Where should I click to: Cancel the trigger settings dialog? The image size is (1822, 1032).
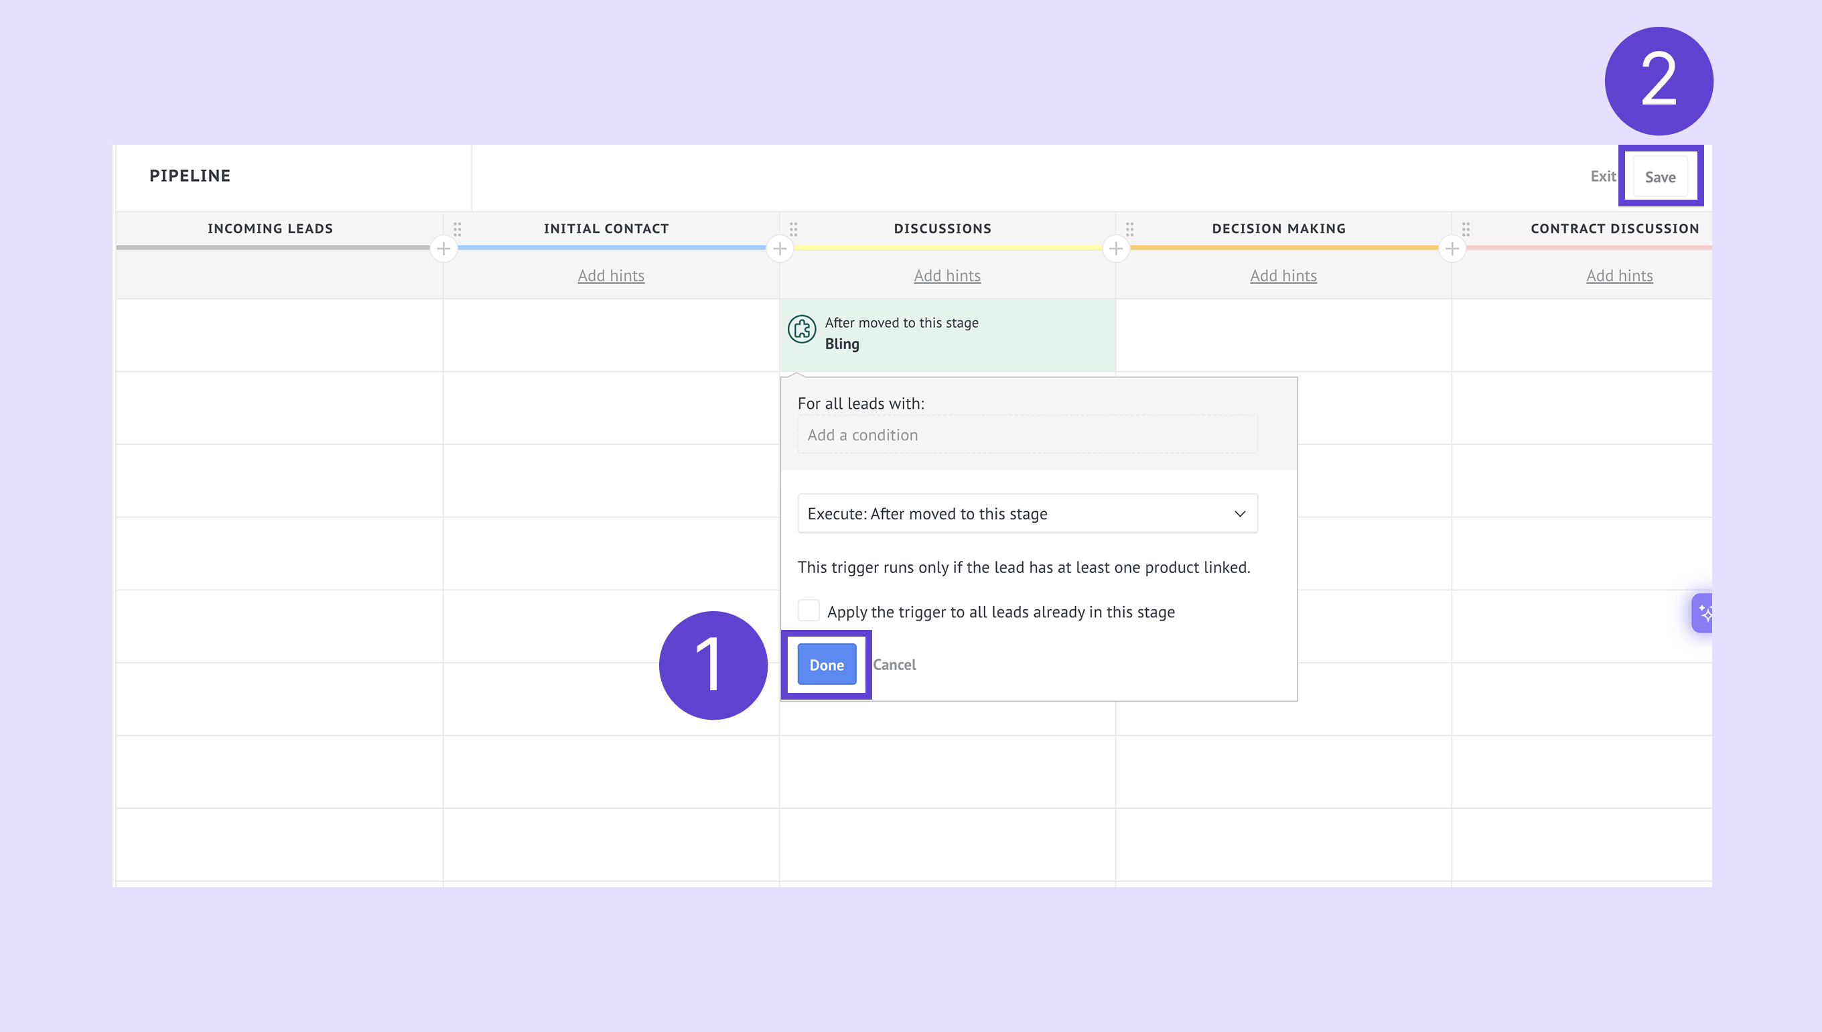pyautogui.click(x=894, y=665)
